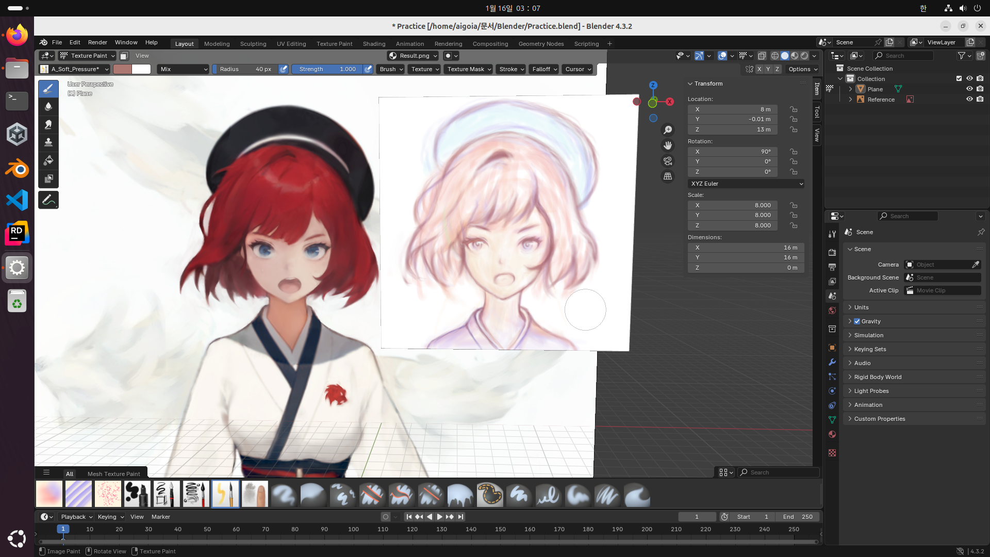Image resolution: width=990 pixels, height=557 pixels.
Task: Open the Object properties tab icon
Action: pyautogui.click(x=832, y=348)
